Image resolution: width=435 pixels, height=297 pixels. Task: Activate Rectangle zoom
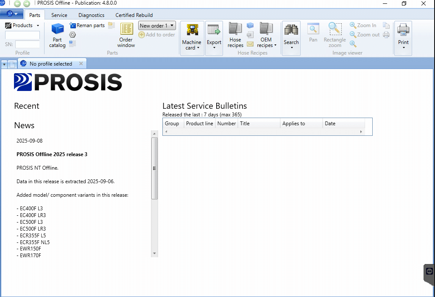(335, 36)
